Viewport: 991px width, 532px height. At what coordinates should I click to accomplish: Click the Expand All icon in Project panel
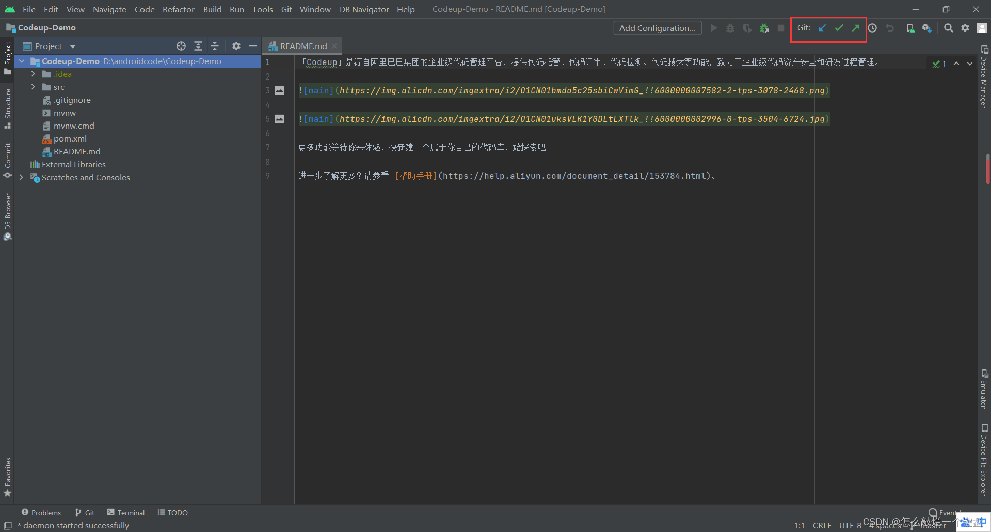point(198,46)
